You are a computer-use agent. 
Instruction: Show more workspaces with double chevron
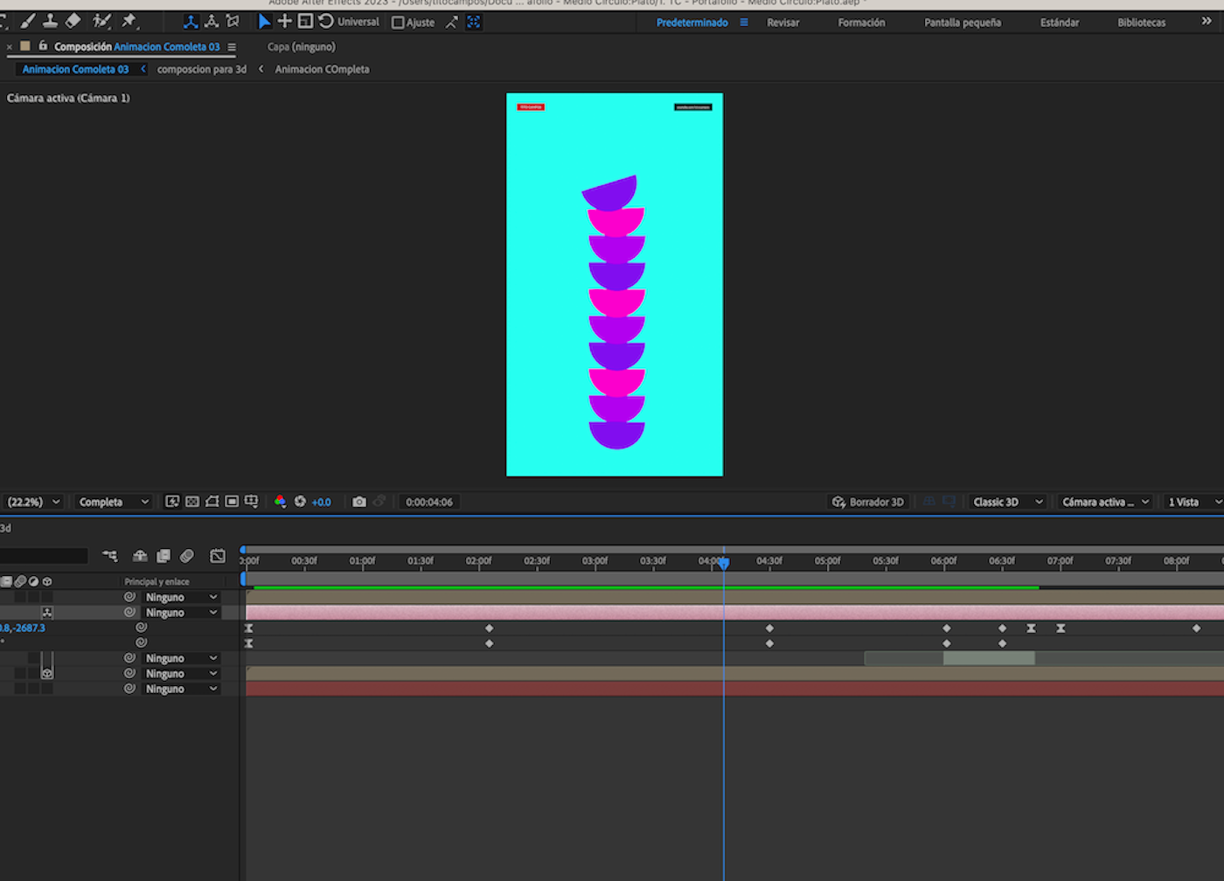pos(1207,22)
